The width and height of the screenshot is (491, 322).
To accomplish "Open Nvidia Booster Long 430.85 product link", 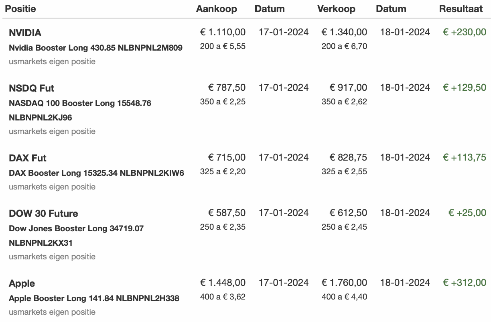I will [95, 48].
